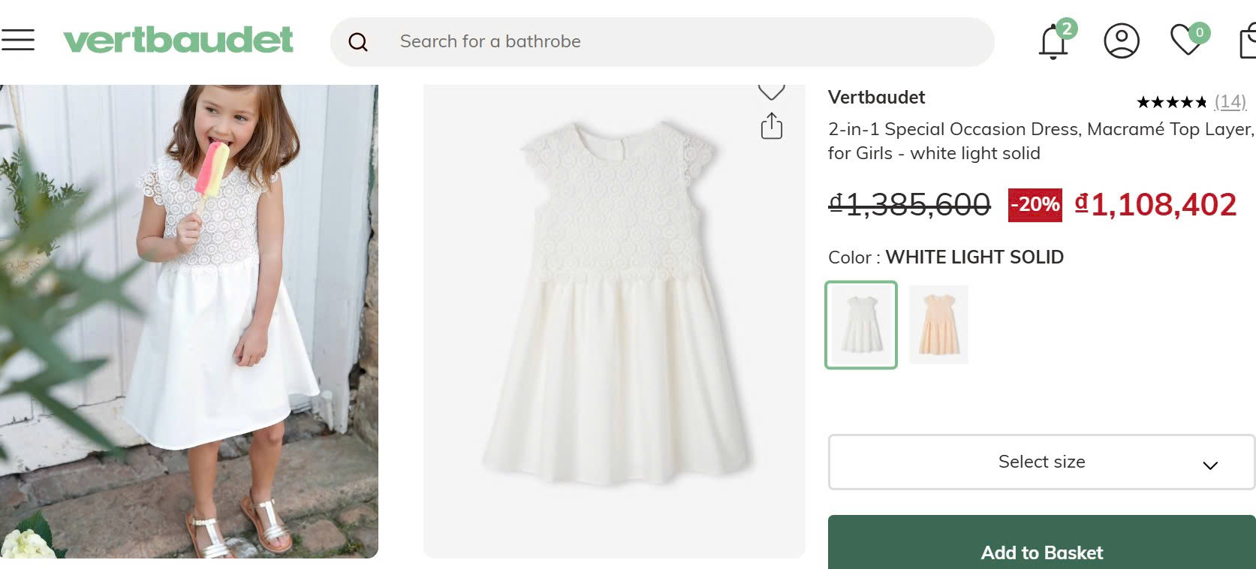Click the vertbaudet logo
The height and width of the screenshot is (569, 1256).
pos(178,41)
